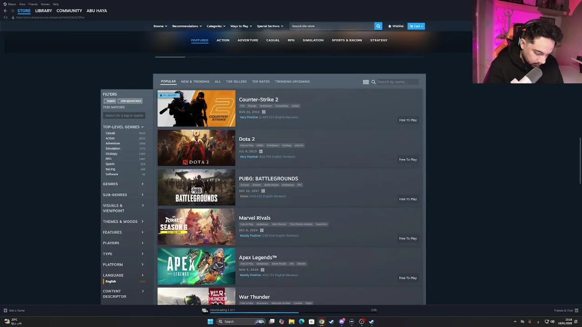This screenshot has height=327, width=582.
Task: Focus the Search for a tag field
Action: [x=124, y=115]
